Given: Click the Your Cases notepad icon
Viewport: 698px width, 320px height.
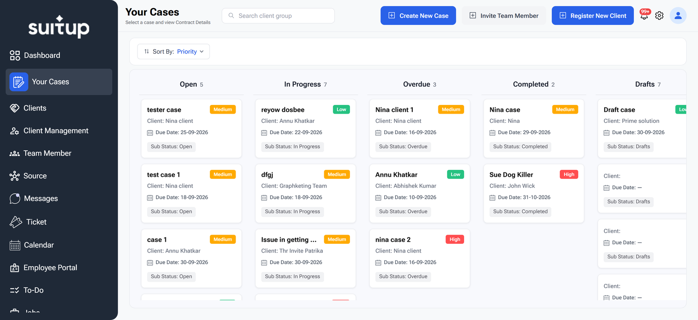Looking at the screenshot, I should tap(19, 82).
